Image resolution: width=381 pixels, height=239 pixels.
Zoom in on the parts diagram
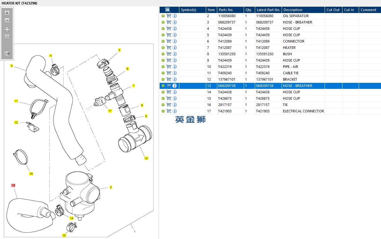[x=7, y=13]
